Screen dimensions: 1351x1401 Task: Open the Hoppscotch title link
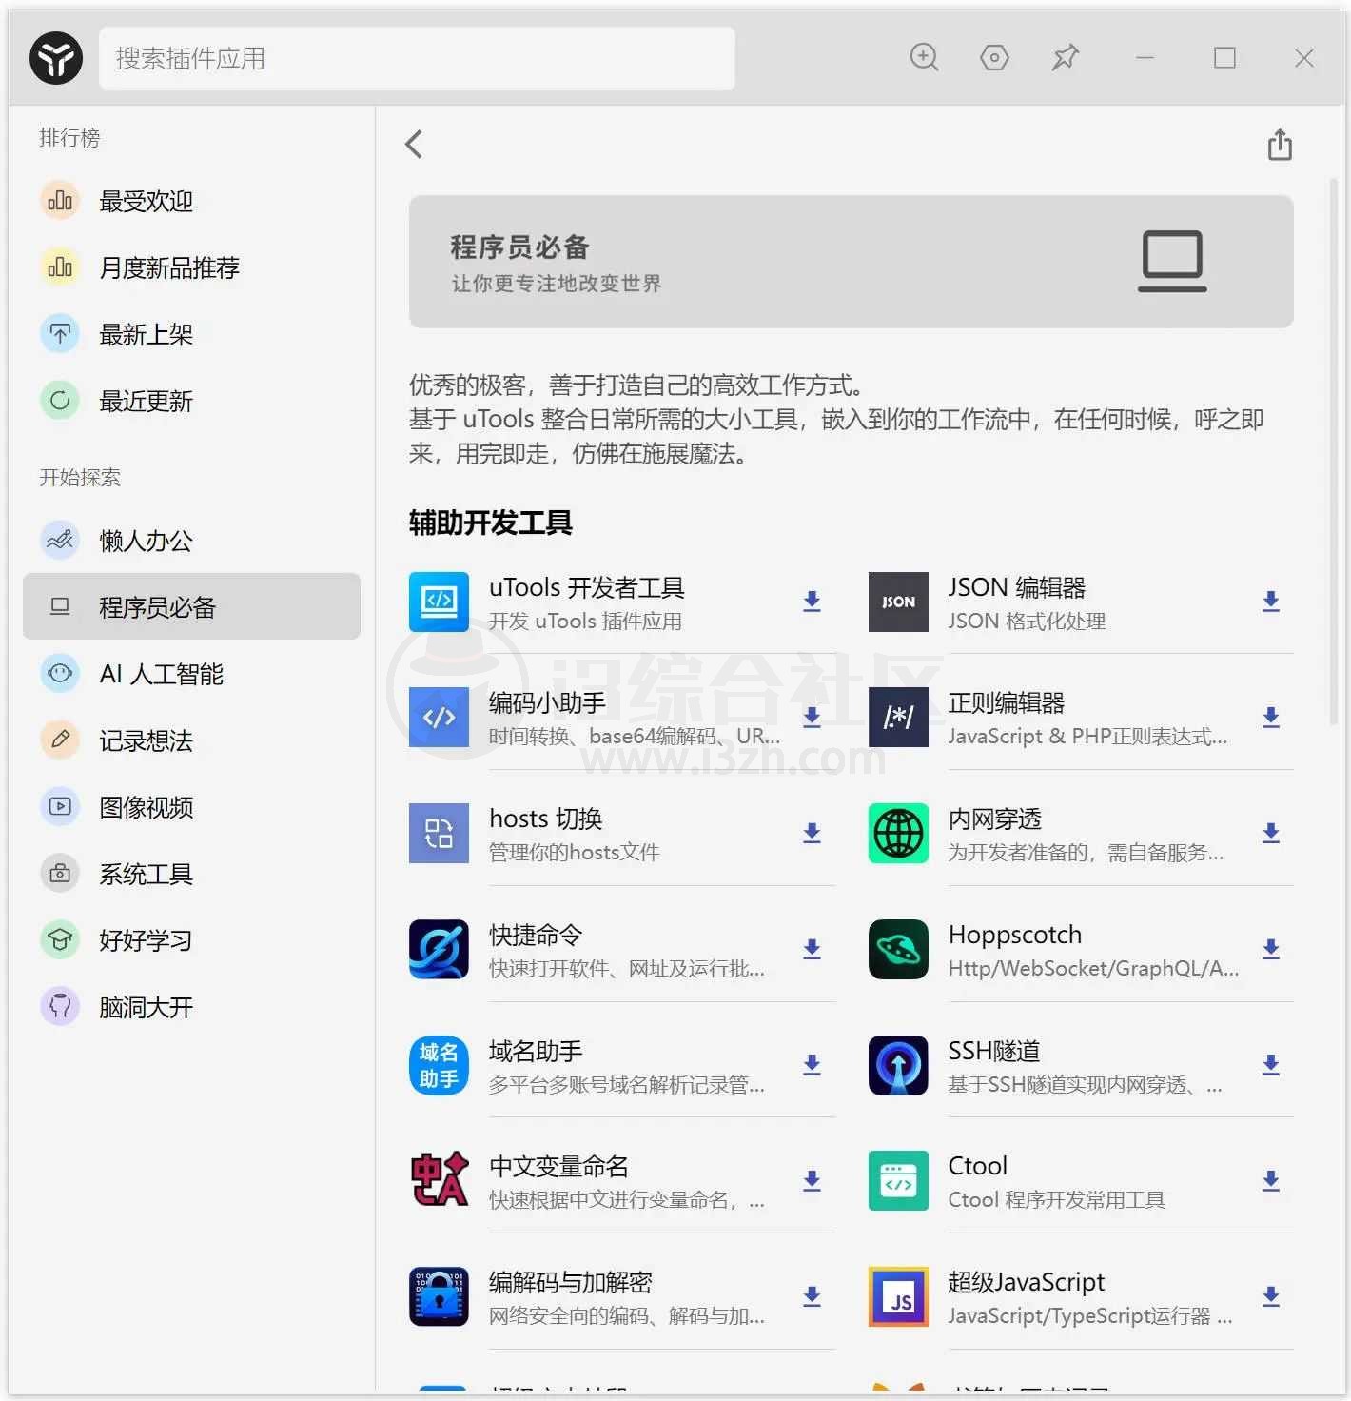[x=1015, y=935]
